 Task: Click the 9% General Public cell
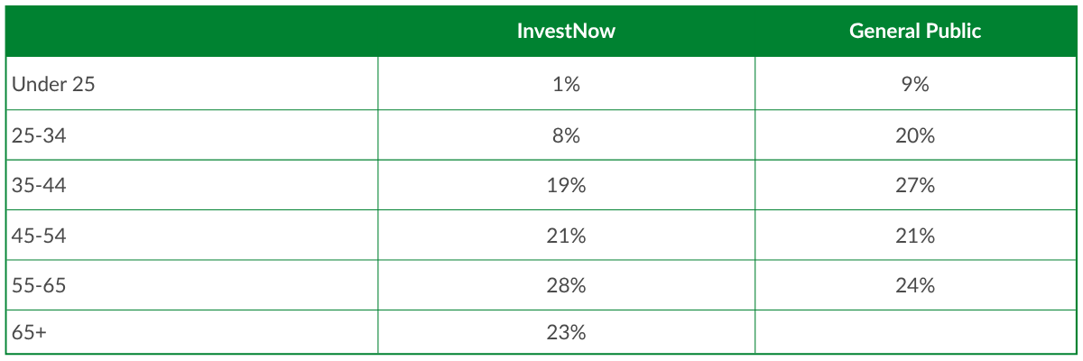915,85
